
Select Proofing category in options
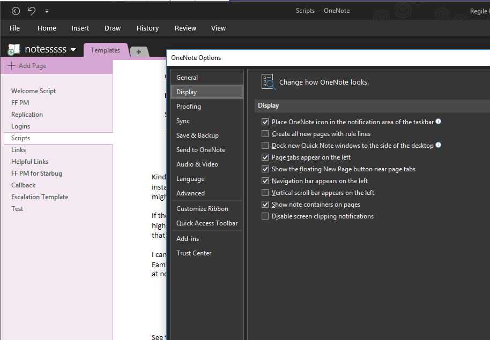[x=207, y=107]
